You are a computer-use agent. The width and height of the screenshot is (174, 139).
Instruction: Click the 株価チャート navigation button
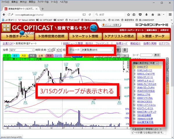[17, 36]
